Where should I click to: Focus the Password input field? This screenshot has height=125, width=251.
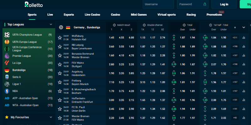tap(193, 4)
